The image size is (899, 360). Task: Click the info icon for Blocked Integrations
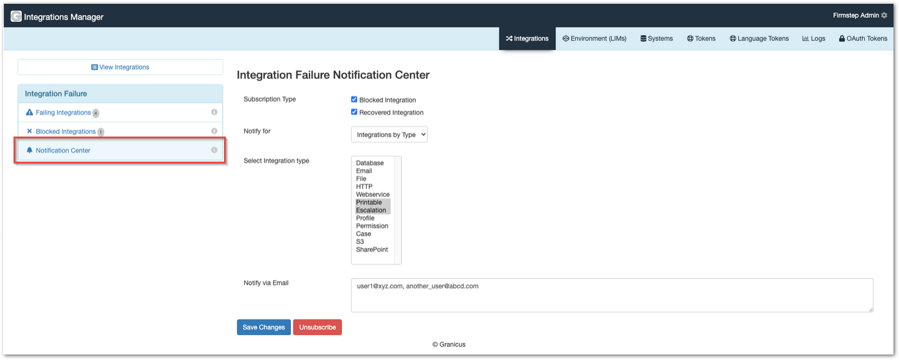214,131
